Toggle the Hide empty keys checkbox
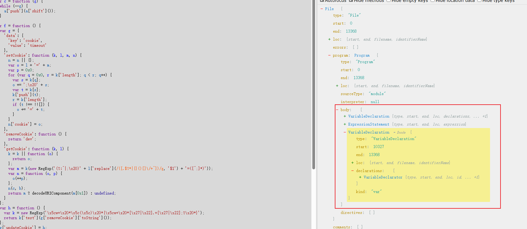527x229 pixels. point(388,1)
